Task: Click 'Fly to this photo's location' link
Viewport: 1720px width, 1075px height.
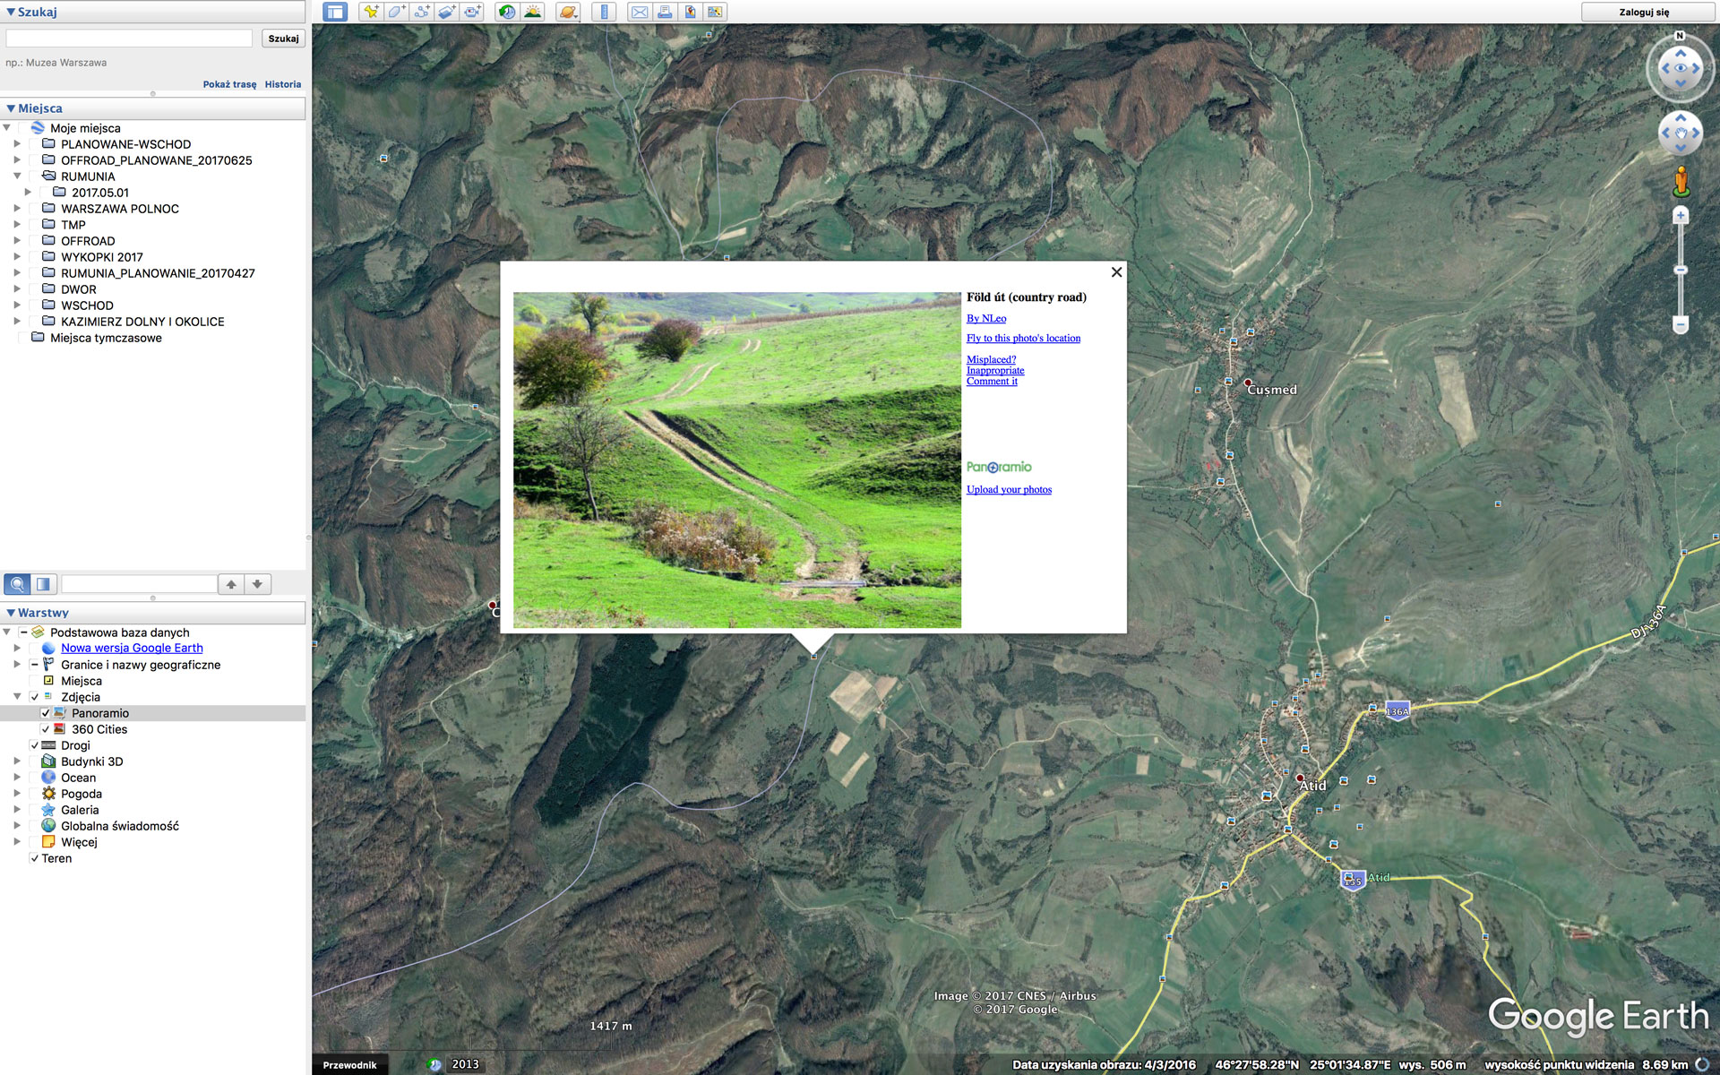Action: pyautogui.click(x=1023, y=338)
